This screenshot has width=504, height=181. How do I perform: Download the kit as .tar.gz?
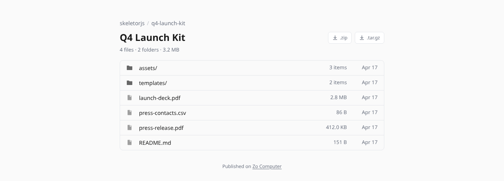click(369, 38)
